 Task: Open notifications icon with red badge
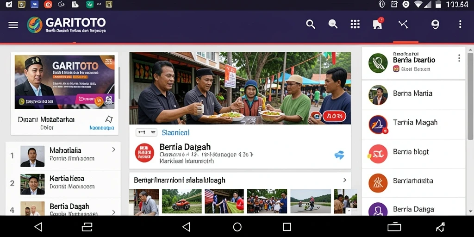(378, 24)
